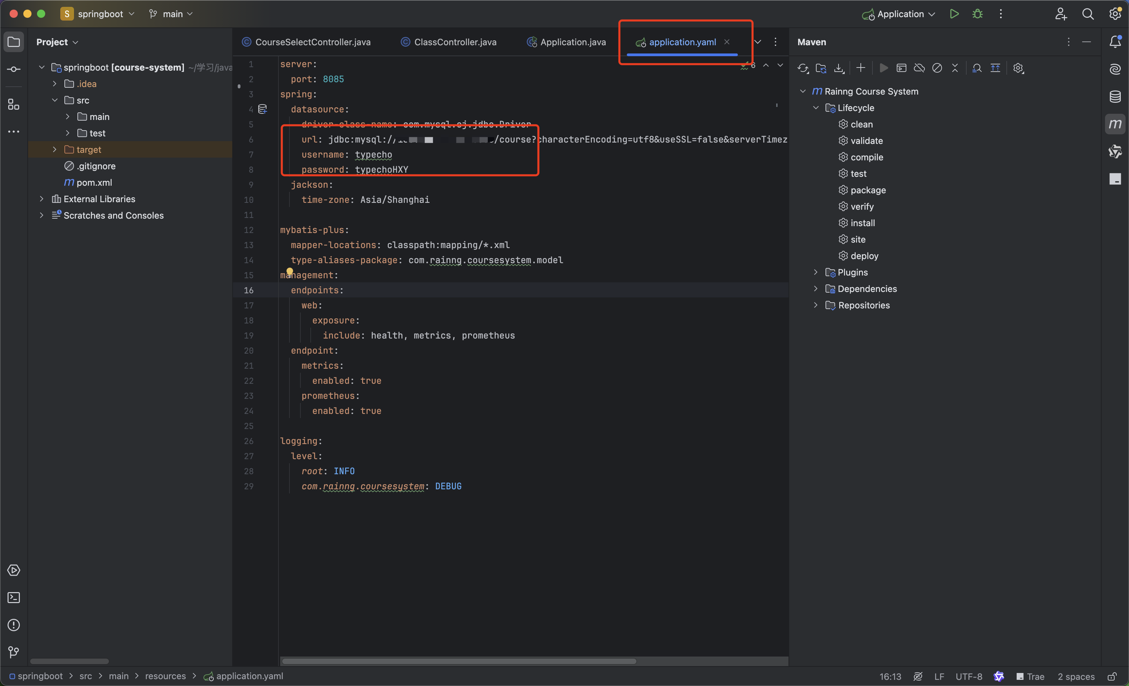Open editor tab options menu
The width and height of the screenshot is (1129, 686).
(x=775, y=42)
